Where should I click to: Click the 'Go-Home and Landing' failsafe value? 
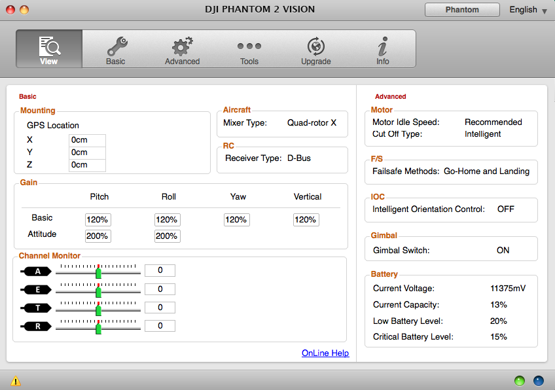[x=486, y=171]
